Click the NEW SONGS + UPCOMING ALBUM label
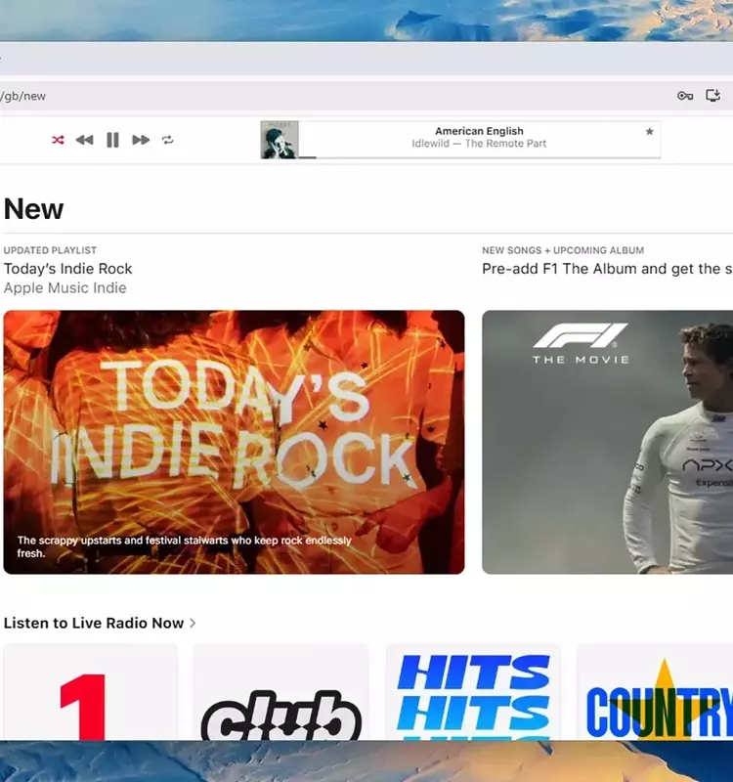The image size is (733, 782). (x=563, y=250)
